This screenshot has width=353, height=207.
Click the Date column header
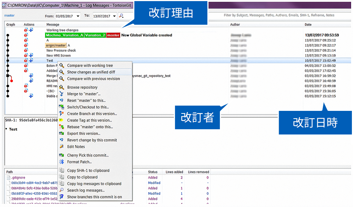308,24
